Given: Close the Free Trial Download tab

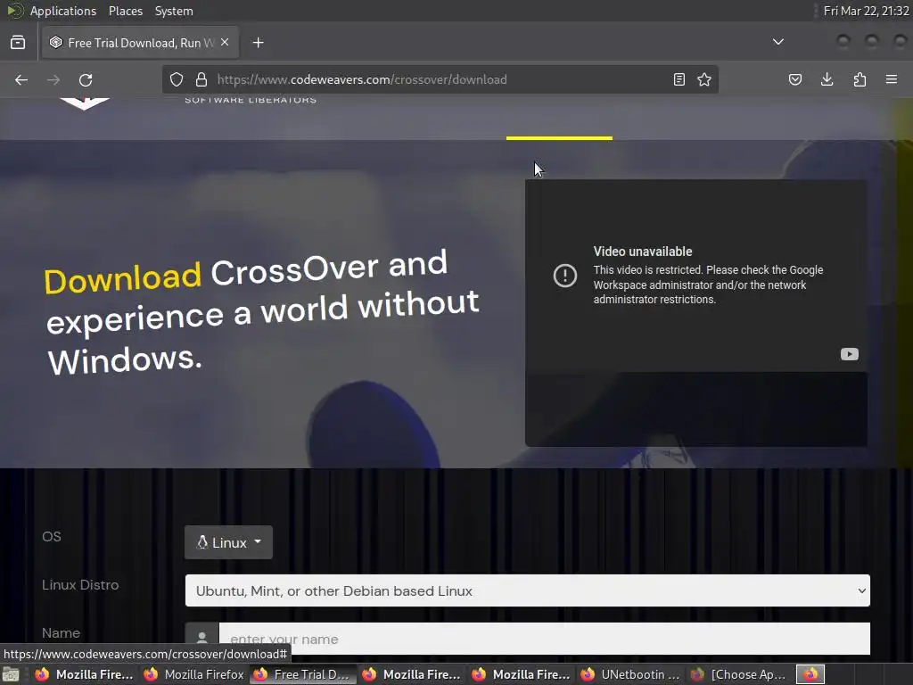Looking at the screenshot, I should [225, 43].
